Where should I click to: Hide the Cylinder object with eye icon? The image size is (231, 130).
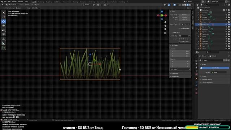[226, 17]
